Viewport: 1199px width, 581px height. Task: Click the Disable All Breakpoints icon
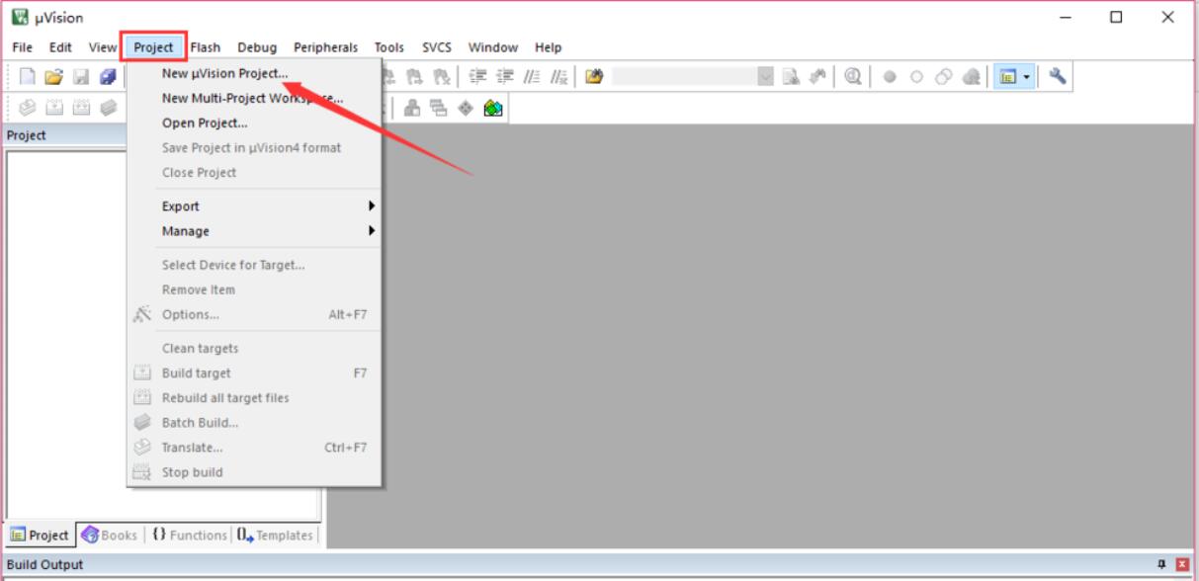(x=944, y=77)
